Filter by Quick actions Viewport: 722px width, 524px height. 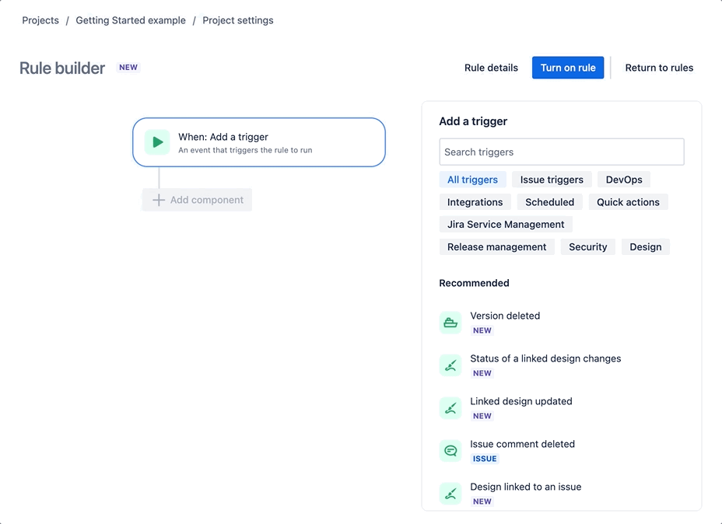tap(628, 202)
